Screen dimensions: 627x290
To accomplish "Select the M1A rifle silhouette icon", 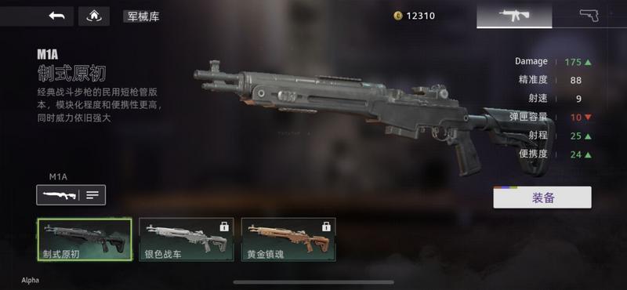I will [x=60, y=195].
